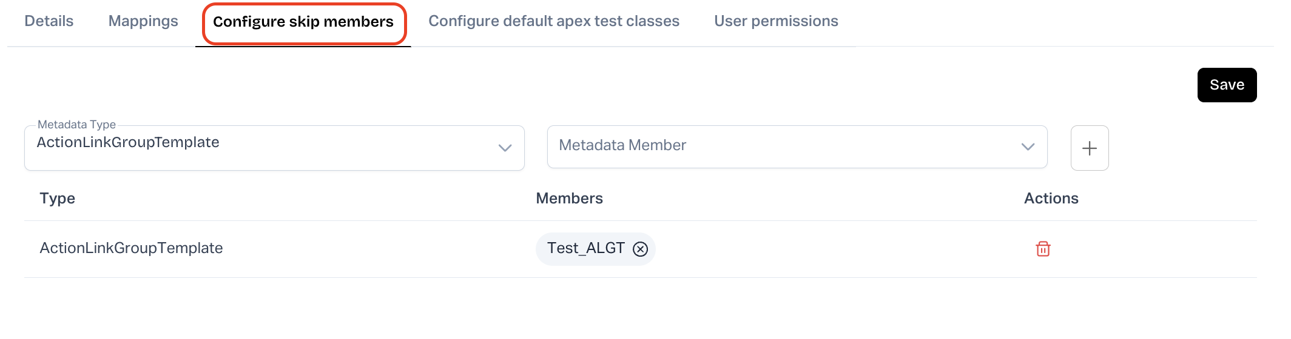Click the Metadata Member placeholder text
The image size is (1291, 339).
(622, 145)
